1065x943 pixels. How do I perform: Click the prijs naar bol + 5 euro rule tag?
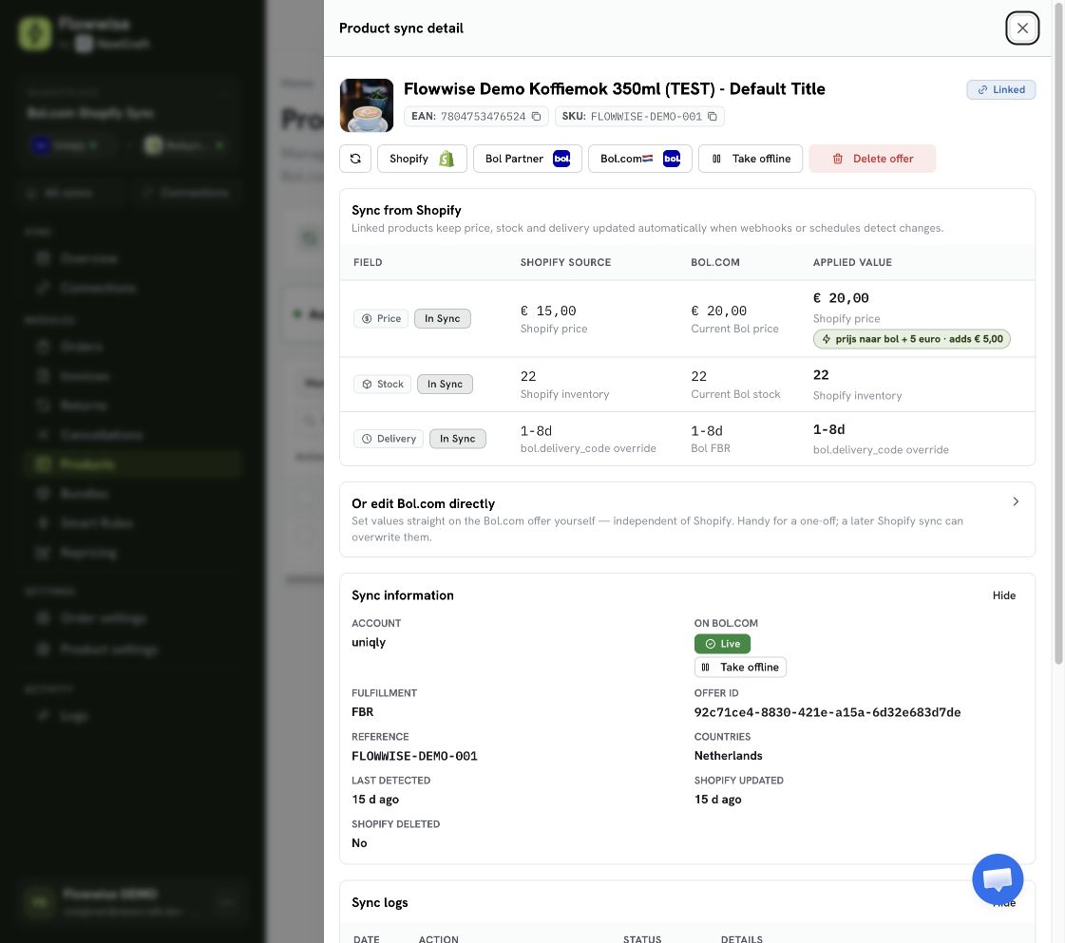pyautogui.click(x=911, y=339)
